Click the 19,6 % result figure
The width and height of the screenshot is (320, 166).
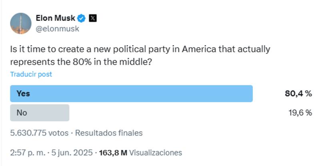300,113
